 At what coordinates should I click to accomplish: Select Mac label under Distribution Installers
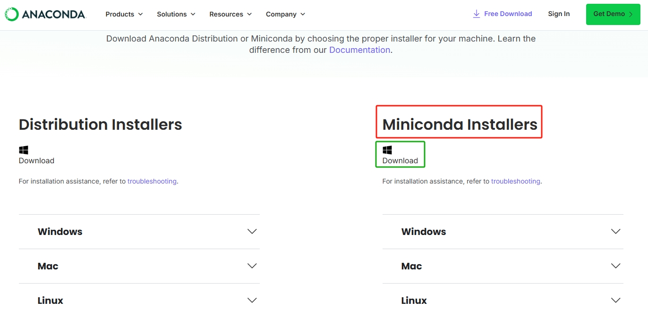tap(48, 266)
